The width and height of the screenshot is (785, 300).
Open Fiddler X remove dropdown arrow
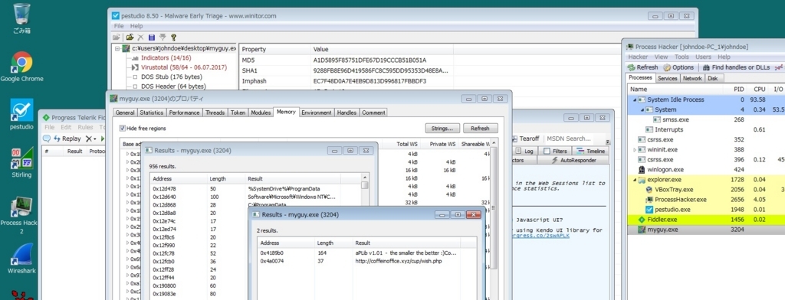95,139
